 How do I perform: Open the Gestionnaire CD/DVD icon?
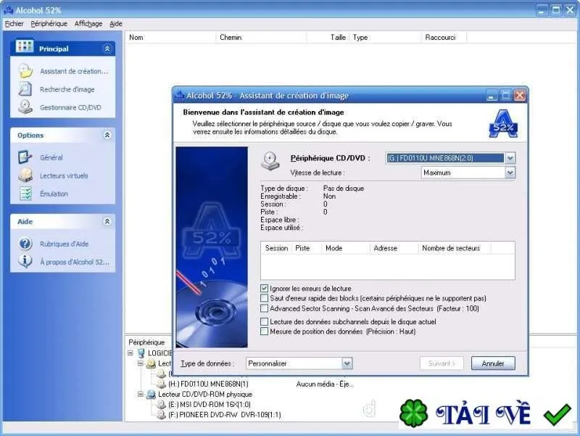25,107
